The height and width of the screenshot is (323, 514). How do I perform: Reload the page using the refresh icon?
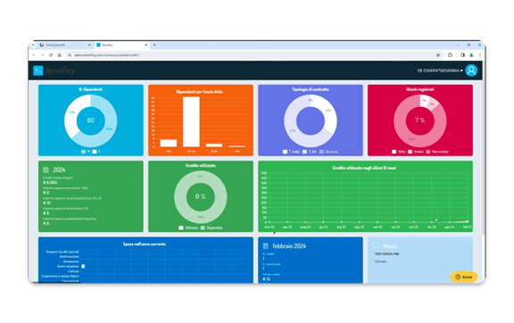coord(51,55)
